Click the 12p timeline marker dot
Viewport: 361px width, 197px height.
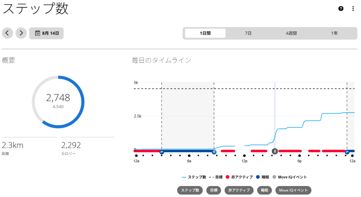(x=244, y=156)
